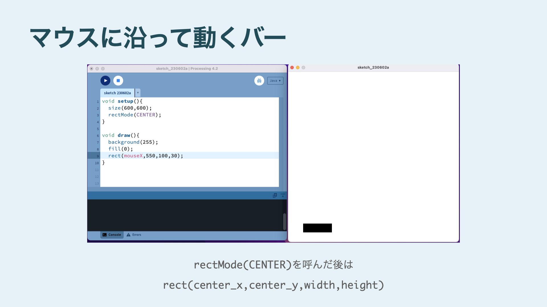The image size is (547, 307).
Task: Click on rectMode(CENTER) code line
Action: tap(134, 115)
